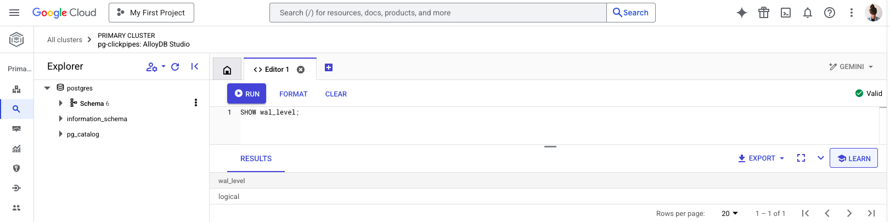Expand the Schema tree node
This screenshot has width=890, height=222.
(x=61, y=103)
